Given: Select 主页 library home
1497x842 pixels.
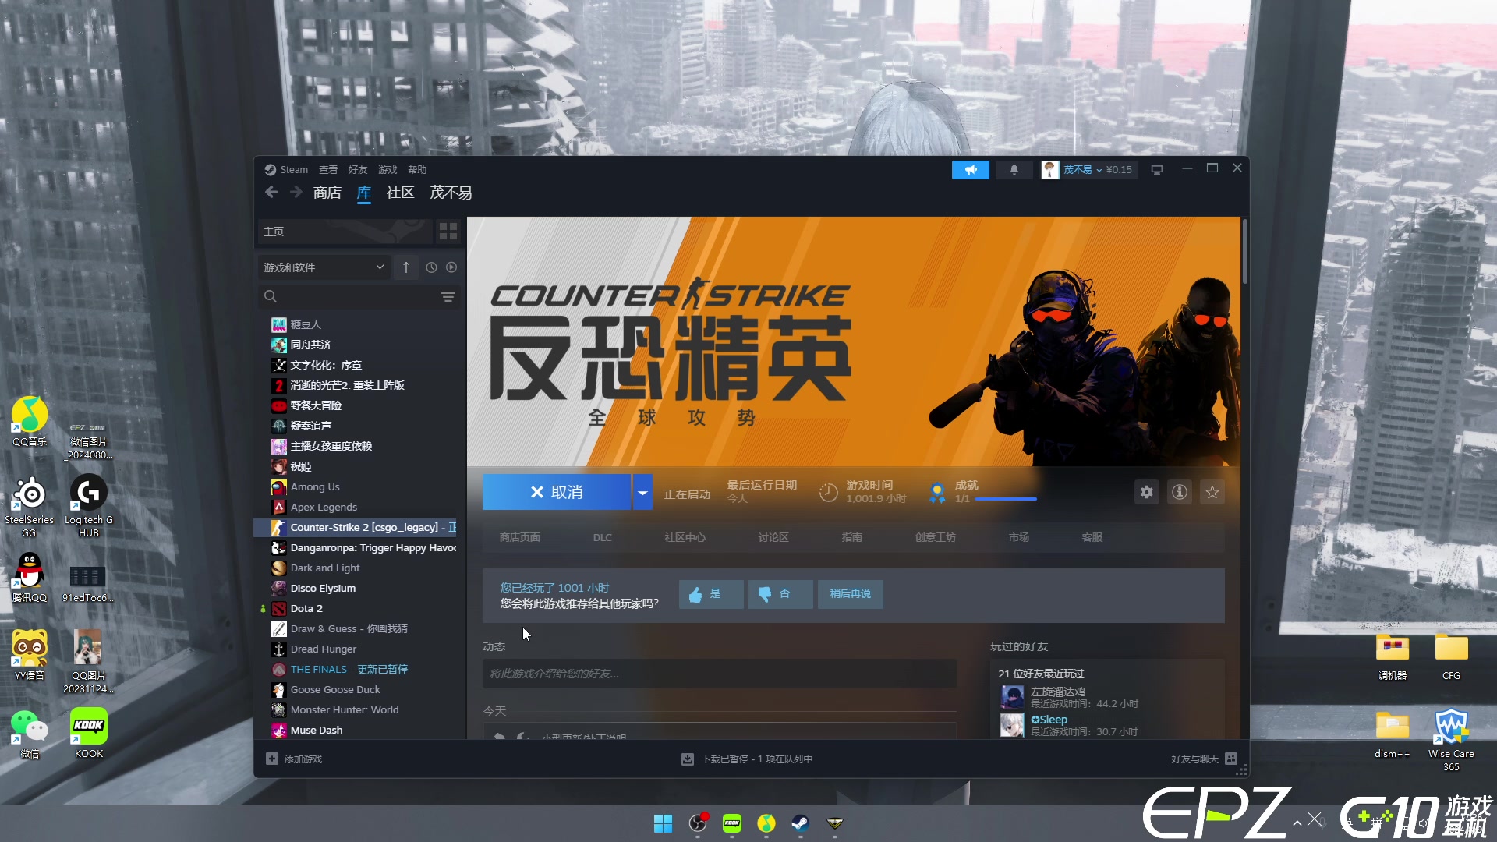Looking at the screenshot, I should click(x=345, y=232).
